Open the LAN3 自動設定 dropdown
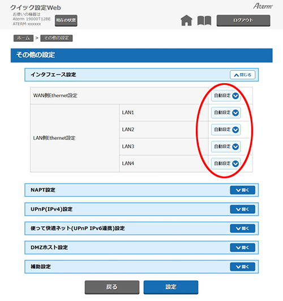The image size is (283, 301). pos(226,147)
